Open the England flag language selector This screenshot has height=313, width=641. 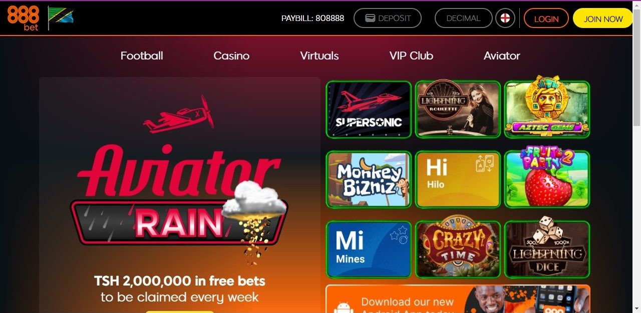pyautogui.click(x=505, y=18)
